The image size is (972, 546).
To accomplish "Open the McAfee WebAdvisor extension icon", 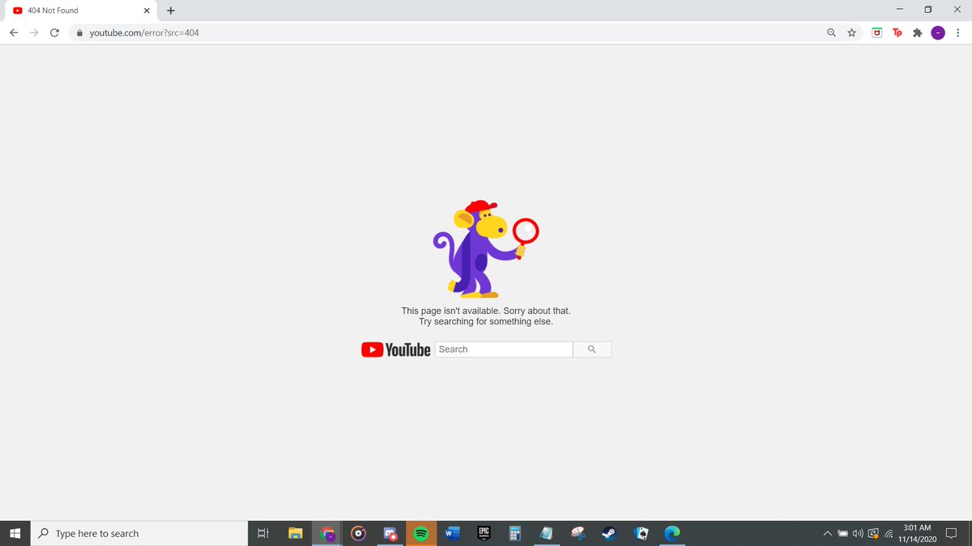I will coord(877,33).
